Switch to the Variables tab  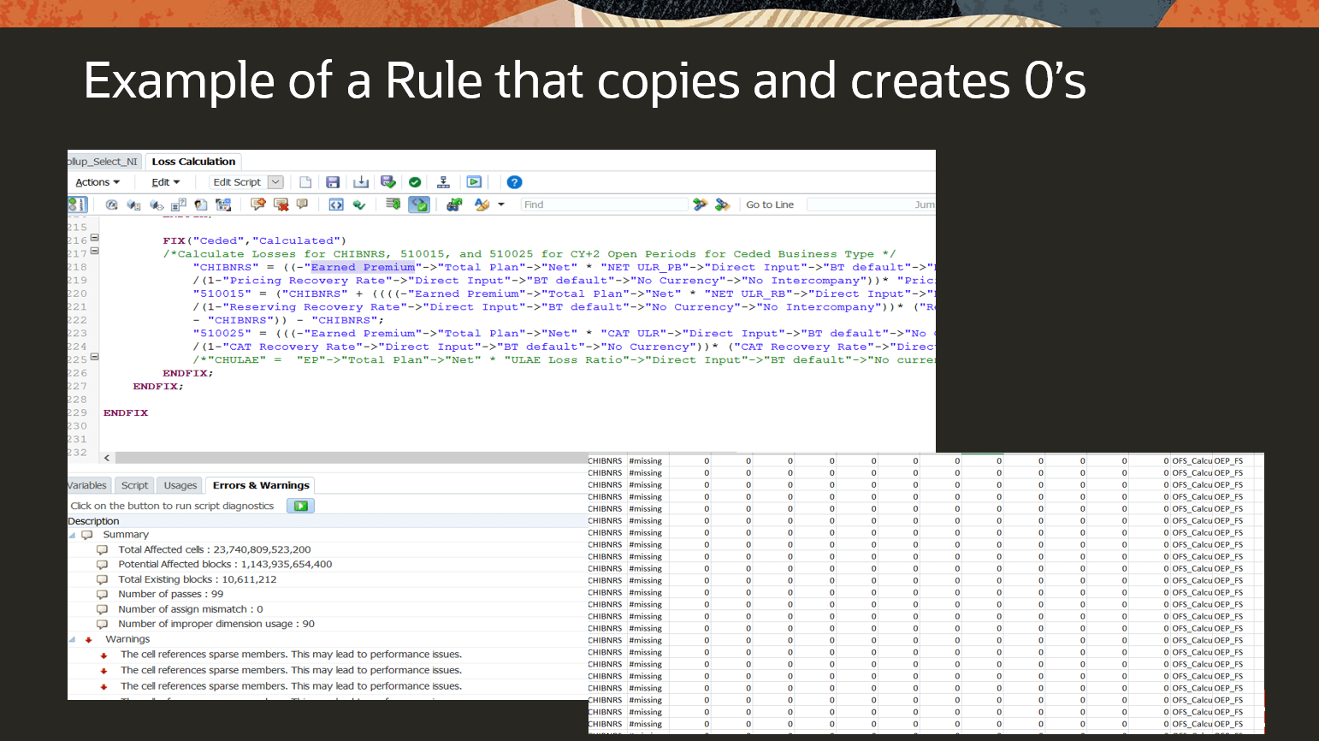point(87,485)
